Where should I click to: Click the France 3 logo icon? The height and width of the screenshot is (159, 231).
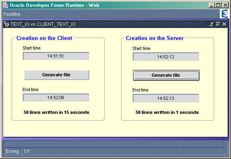point(225,14)
